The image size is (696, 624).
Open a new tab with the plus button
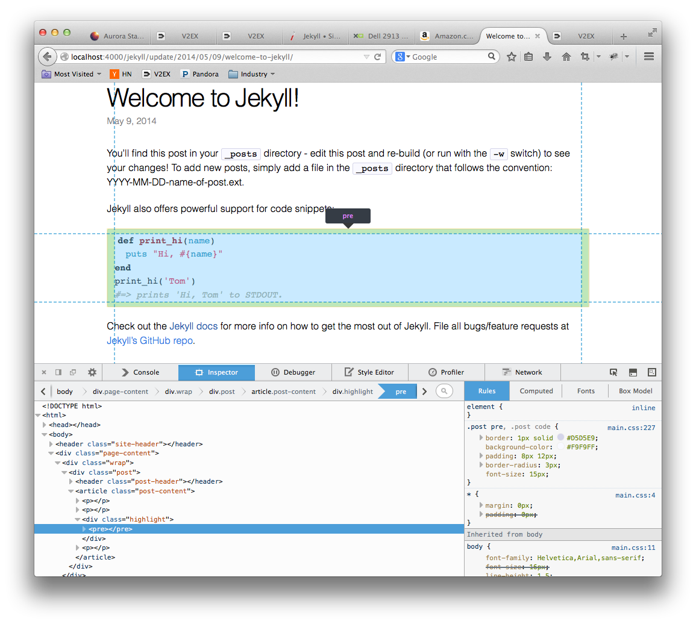623,36
